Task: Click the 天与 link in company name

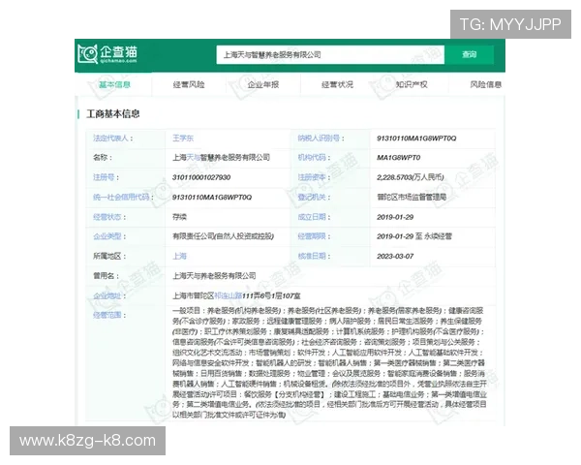Action: 193,158
